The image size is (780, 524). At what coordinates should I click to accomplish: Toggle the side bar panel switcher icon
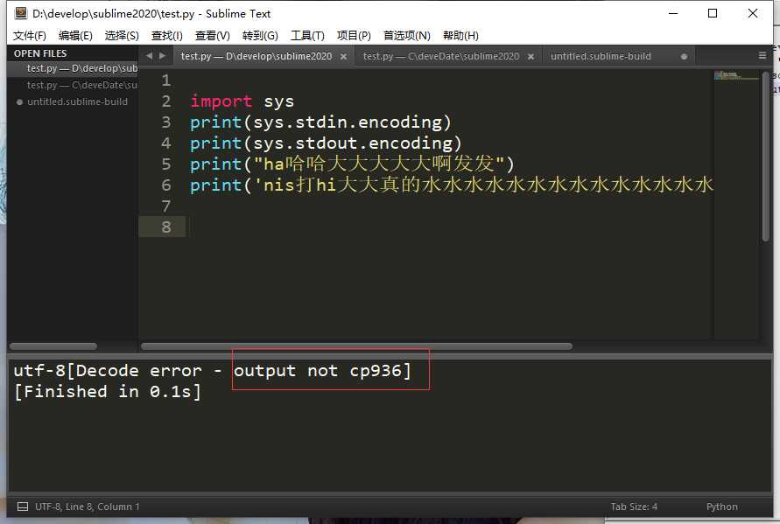pyautogui.click(x=23, y=507)
